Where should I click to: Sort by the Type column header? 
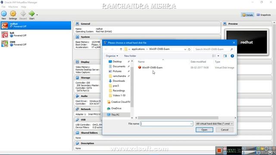click(217, 62)
